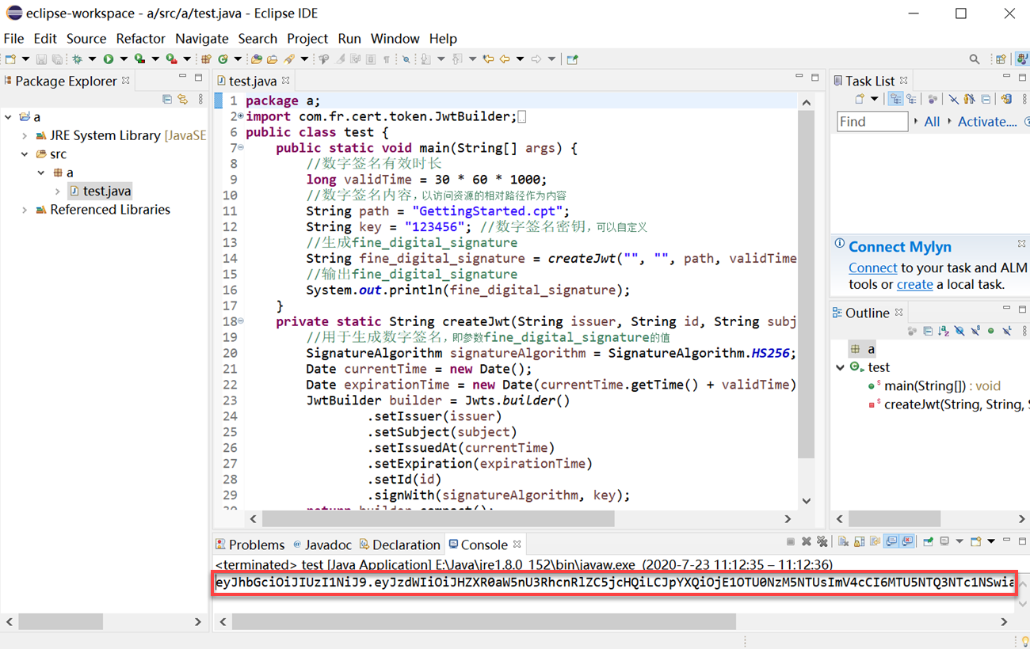The image size is (1030, 649).
Task: Expand the Referenced Libraries tree node
Action: point(25,210)
